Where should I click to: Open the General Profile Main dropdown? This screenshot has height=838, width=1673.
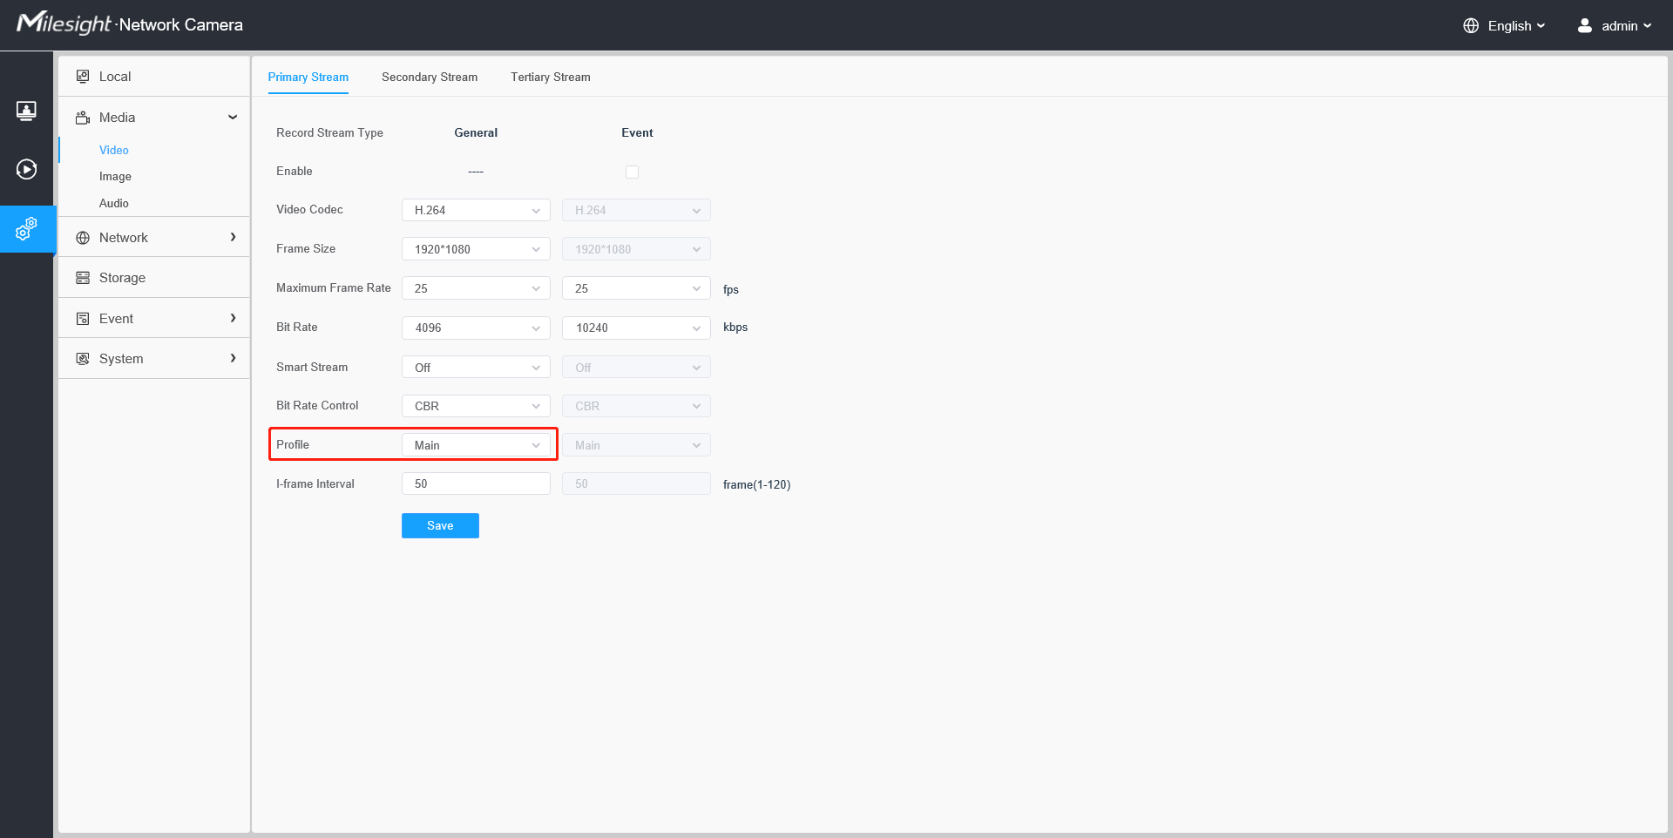(x=476, y=445)
